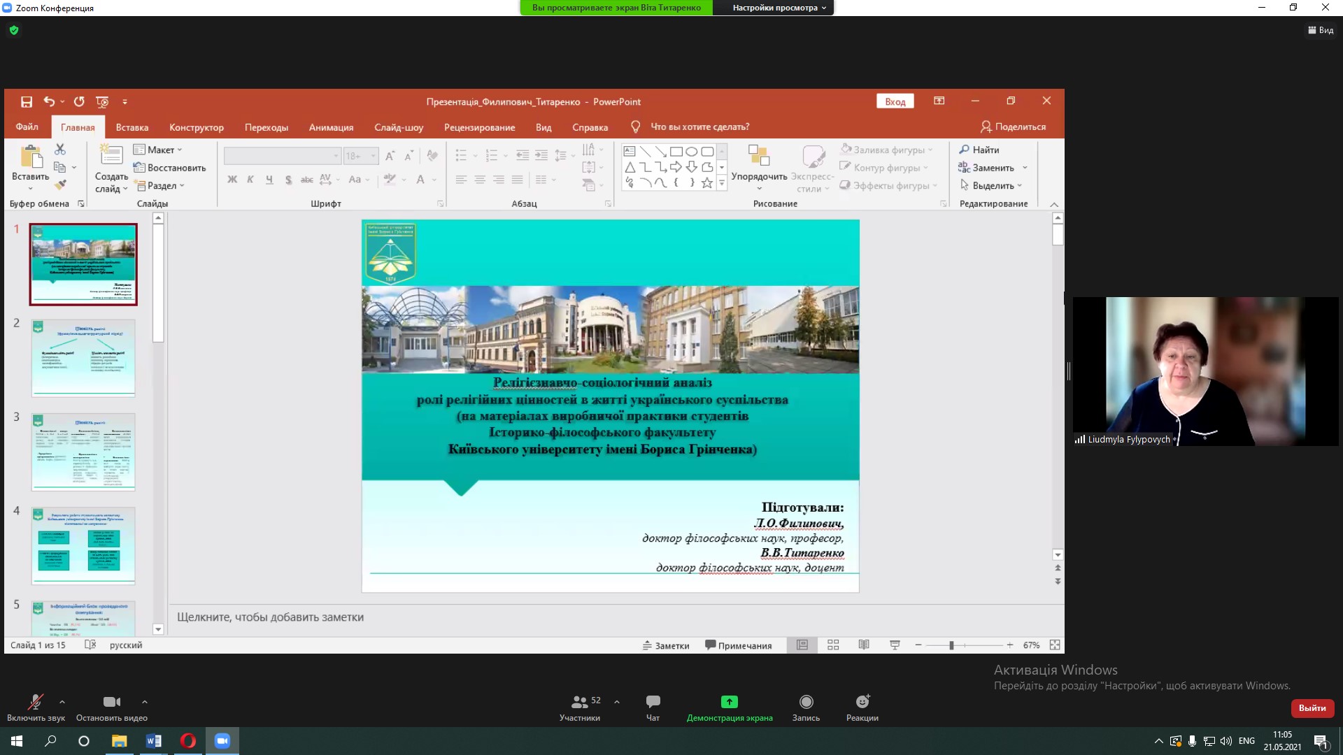
Task: Expand audio options arrow beside microphone
Action: pyautogui.click(x=62, y=702)
